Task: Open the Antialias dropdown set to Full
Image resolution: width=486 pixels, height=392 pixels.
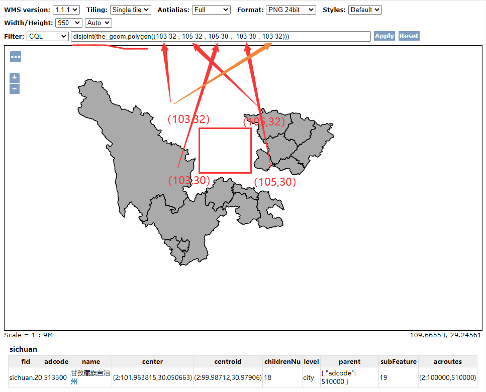Action: [x=211, y=9]
